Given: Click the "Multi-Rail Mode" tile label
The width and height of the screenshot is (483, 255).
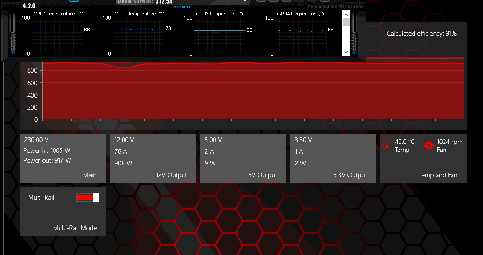Looking at the screenshot, I should click(75, 228).
